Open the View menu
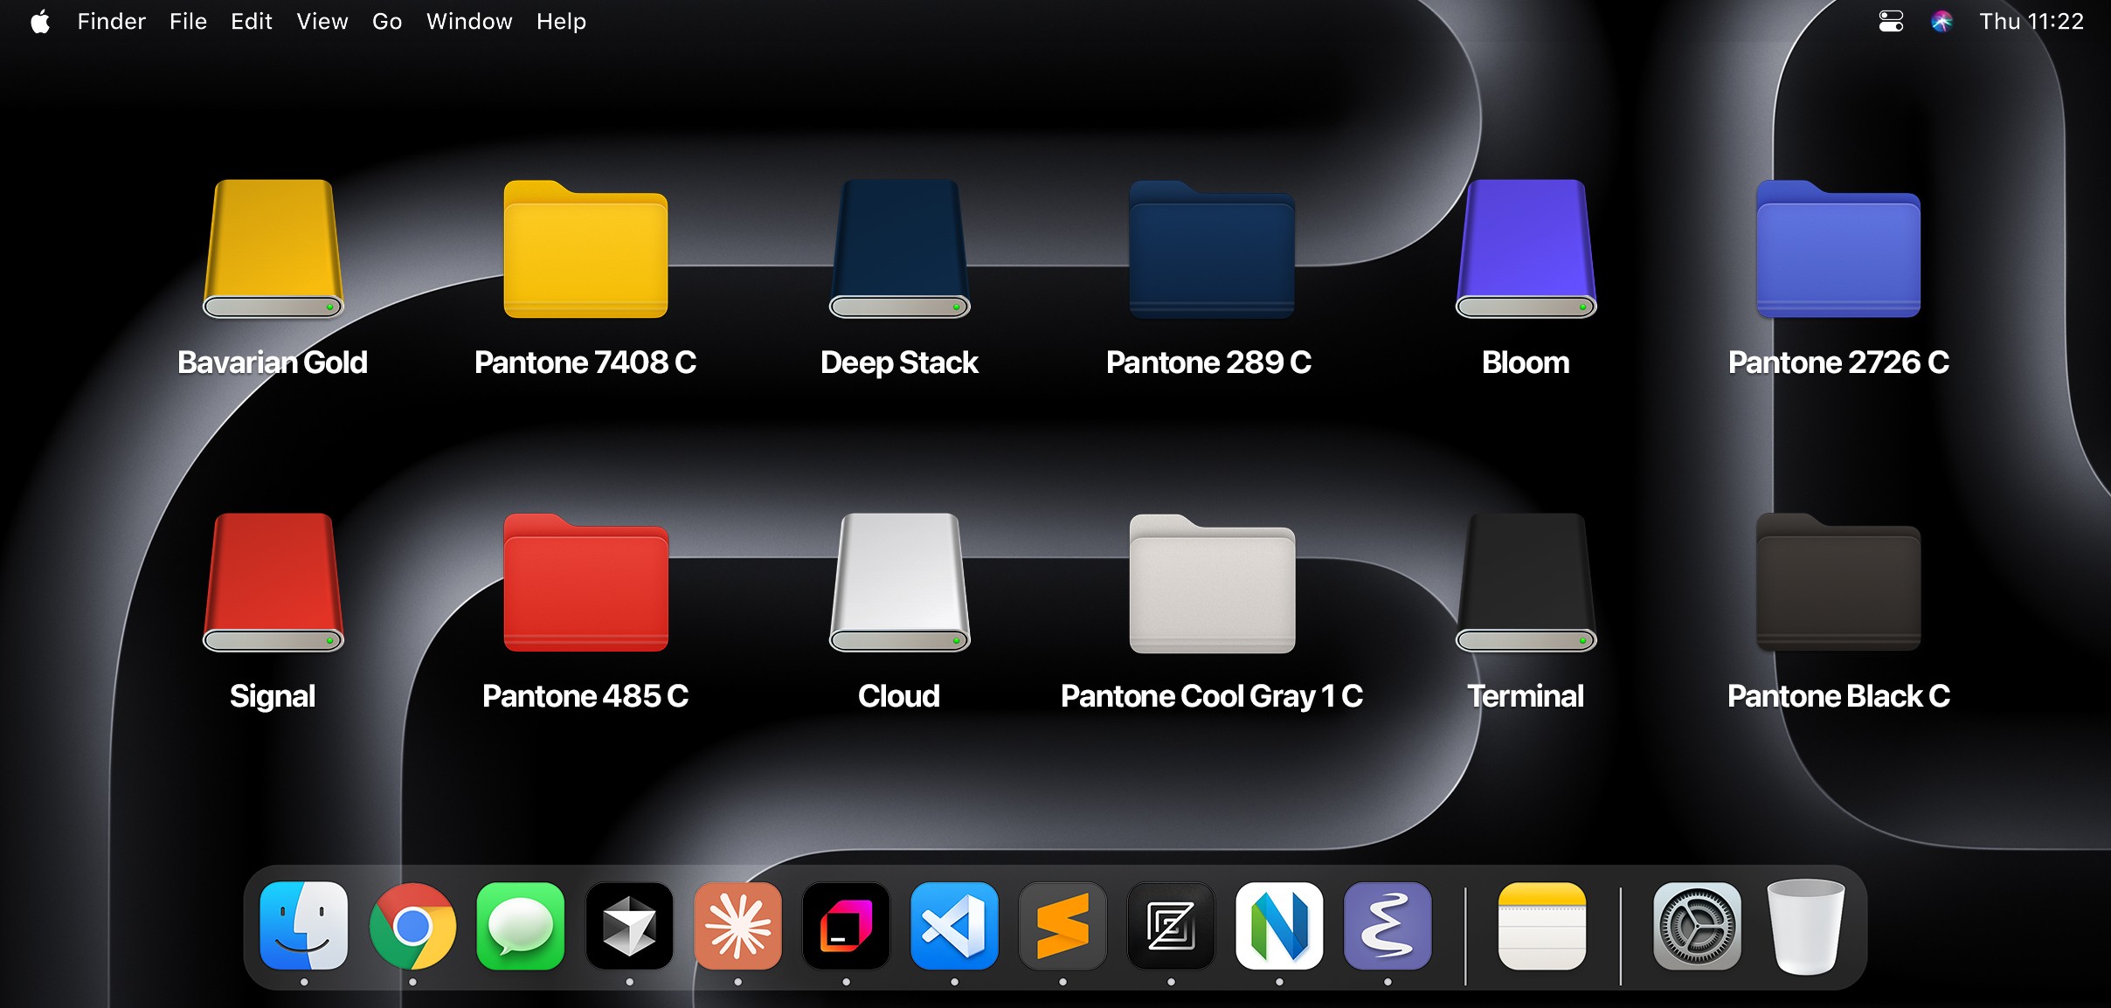This screenshot has height=1008, width=2111. pyautogui.click(x=322, y=21)
